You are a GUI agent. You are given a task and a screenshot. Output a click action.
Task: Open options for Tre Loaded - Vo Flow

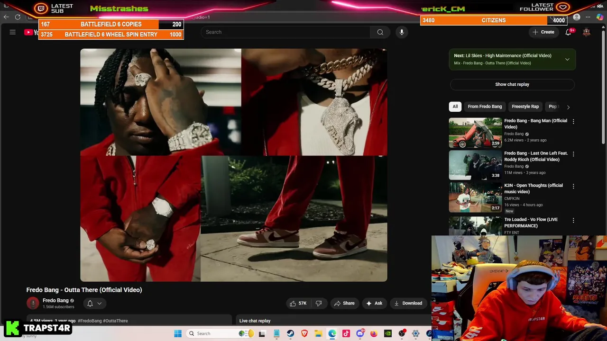[573, 221]
